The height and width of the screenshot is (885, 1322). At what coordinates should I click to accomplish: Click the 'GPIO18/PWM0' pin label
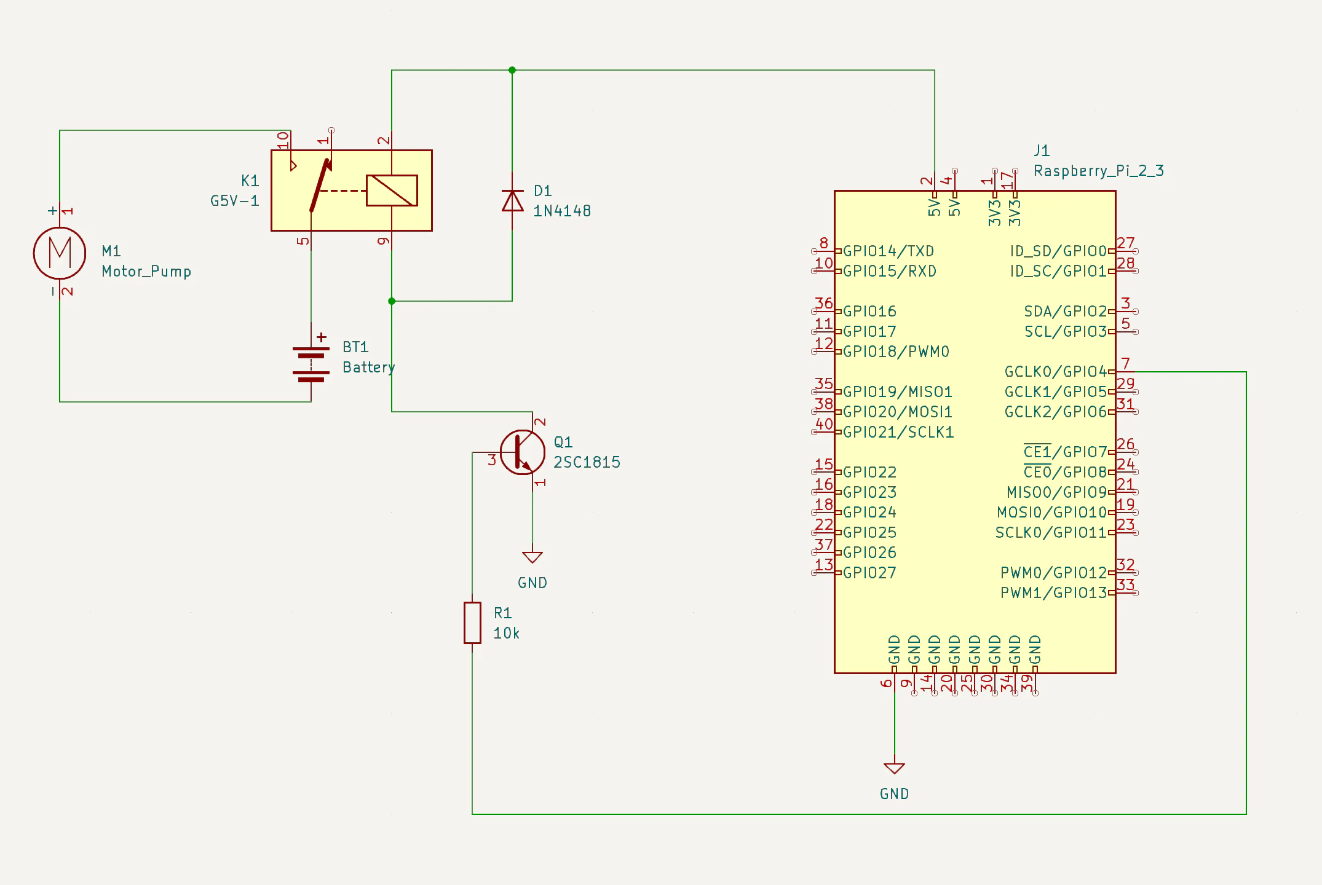896,352
